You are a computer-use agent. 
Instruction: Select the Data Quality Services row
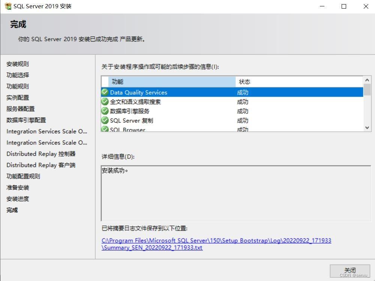(x=232, y=92)
